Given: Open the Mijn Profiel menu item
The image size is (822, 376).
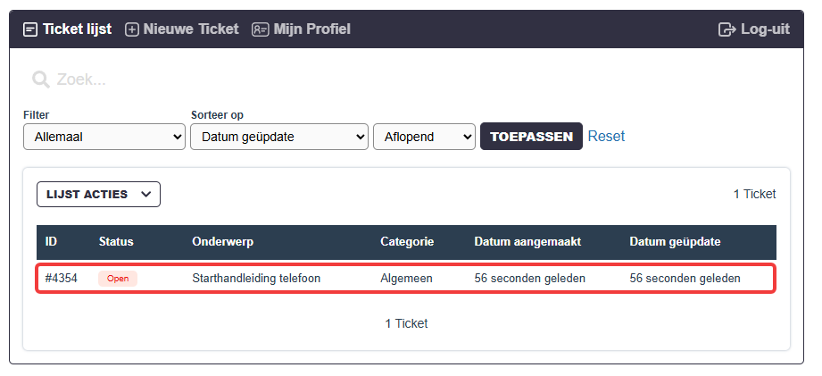Looking at the screenshot, I should 302,29.
